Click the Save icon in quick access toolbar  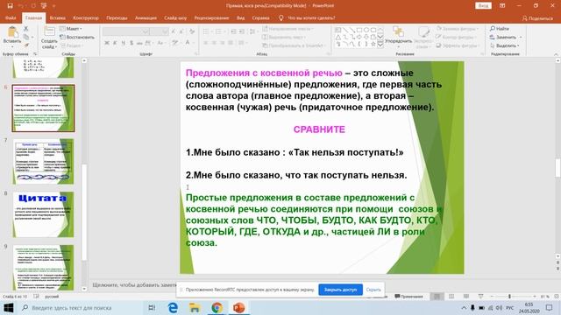coord(10,6)
